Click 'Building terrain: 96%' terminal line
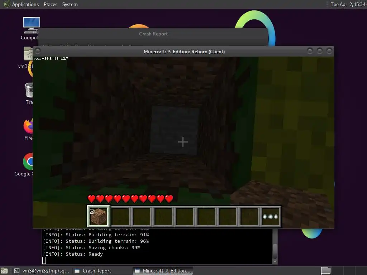This screenshot has height=275, width=367. 96,241
